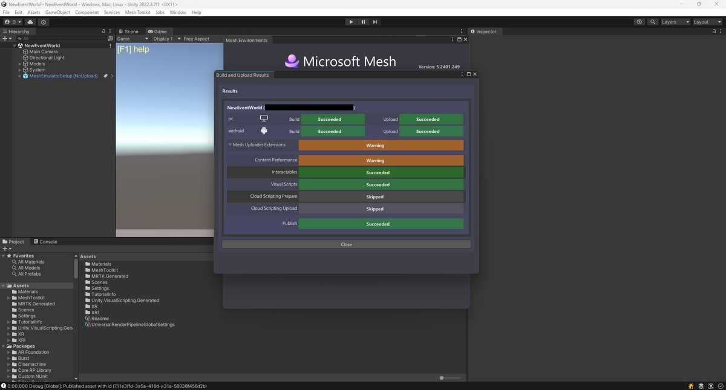
Task: Open the Hierarchy panel options menu
Action: pyautogui.click(x=110, y=31)
